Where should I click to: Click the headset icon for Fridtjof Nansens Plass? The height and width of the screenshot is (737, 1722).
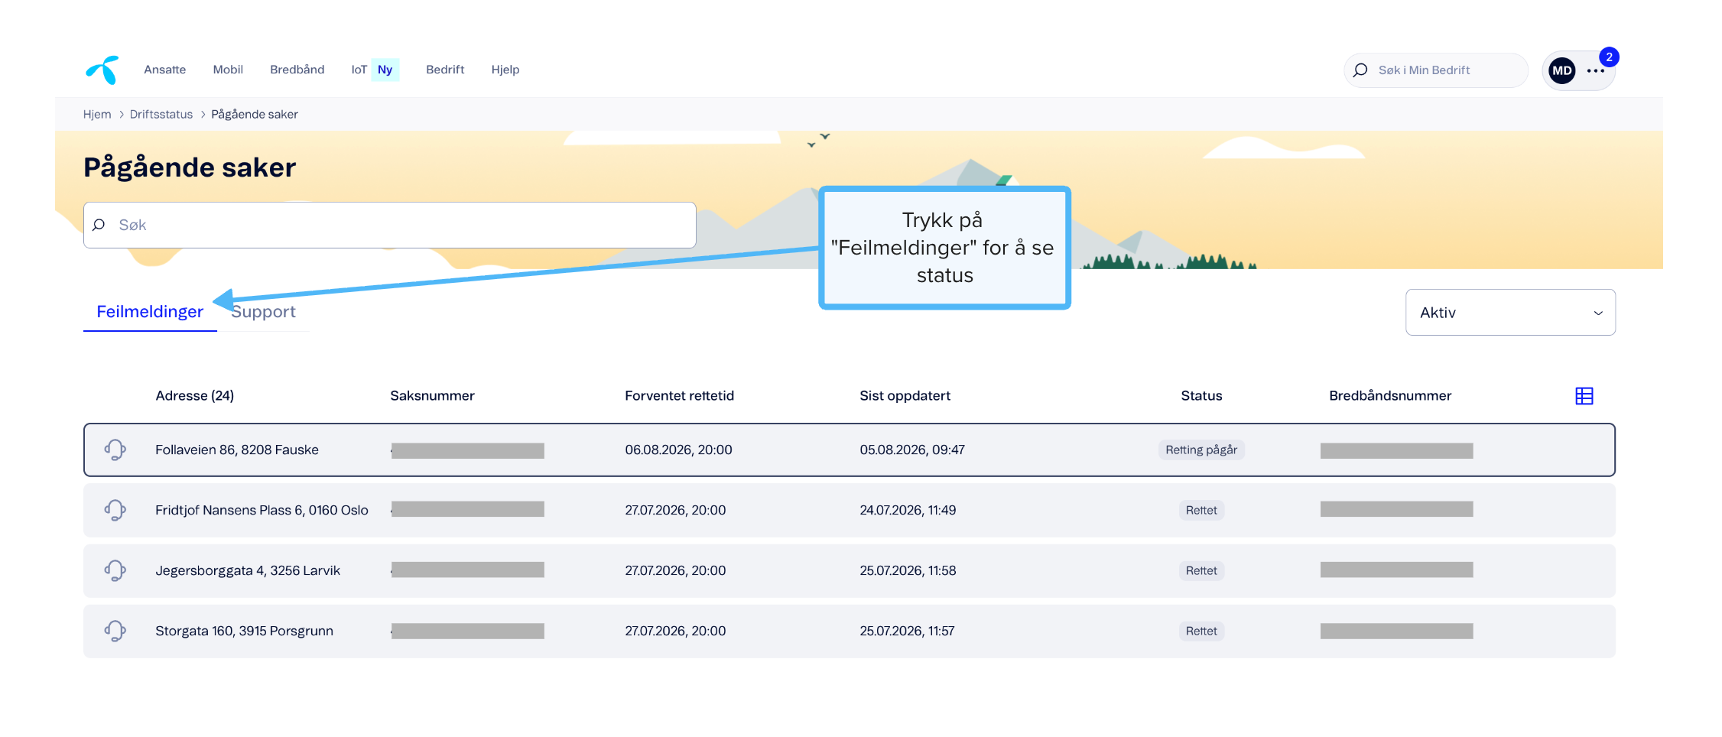pyautogui.click(x=115, y=510)
